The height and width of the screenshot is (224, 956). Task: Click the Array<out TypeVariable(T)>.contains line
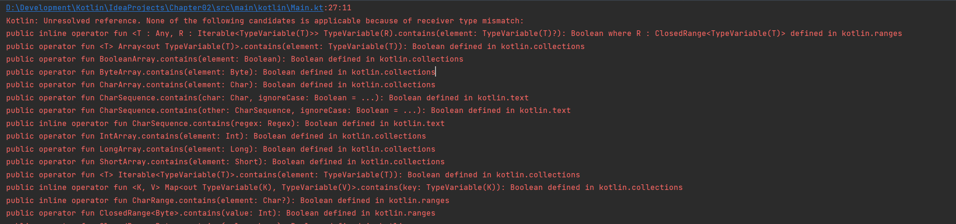(x=295, y=47)
